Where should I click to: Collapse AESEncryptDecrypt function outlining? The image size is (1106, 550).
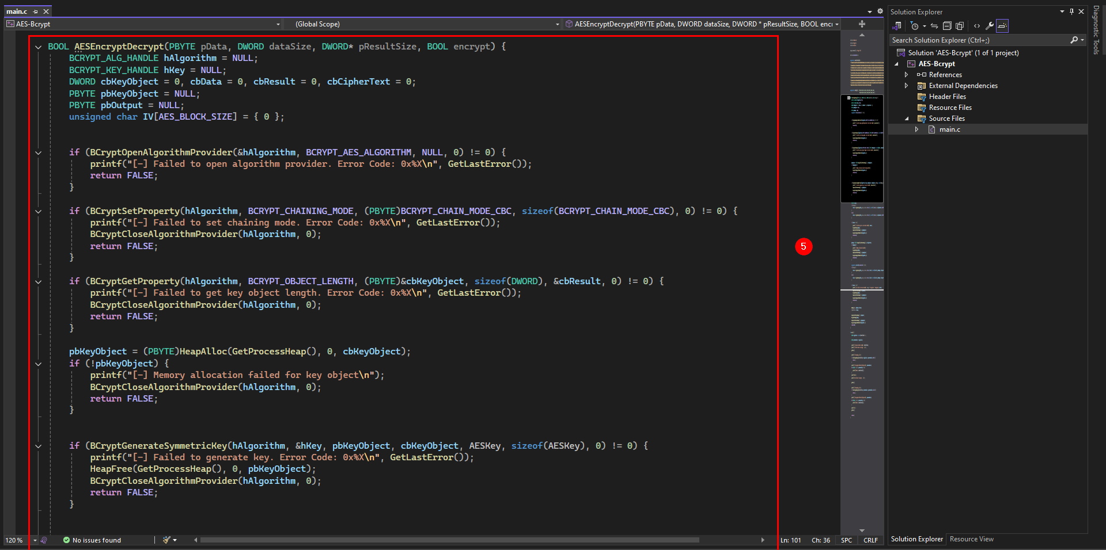click(39, 47)
